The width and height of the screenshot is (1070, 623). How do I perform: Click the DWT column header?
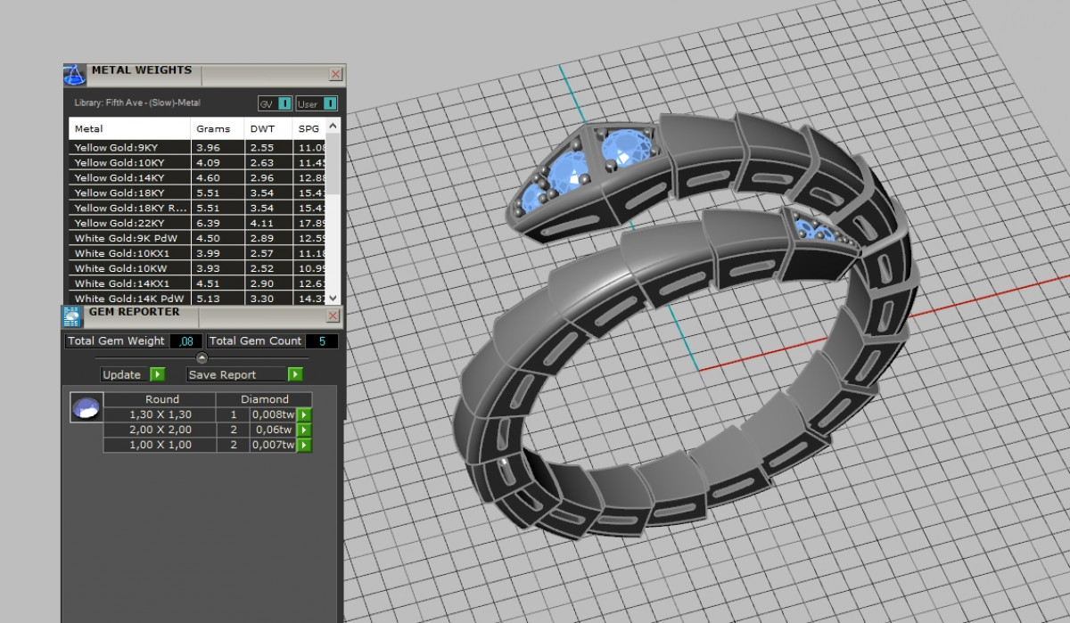(263, 129)
